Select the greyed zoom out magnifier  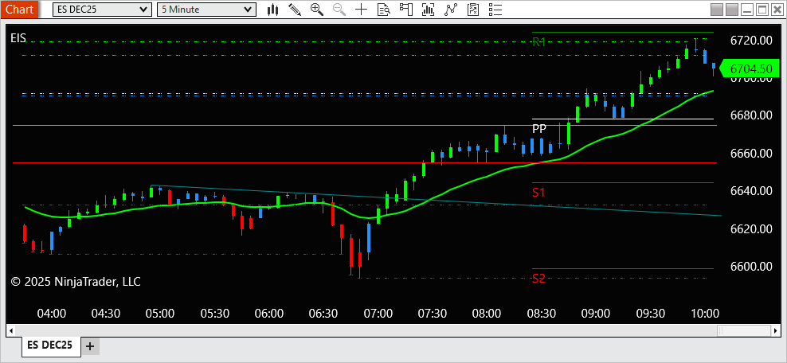pyautogui.click(x=339, y=9)
